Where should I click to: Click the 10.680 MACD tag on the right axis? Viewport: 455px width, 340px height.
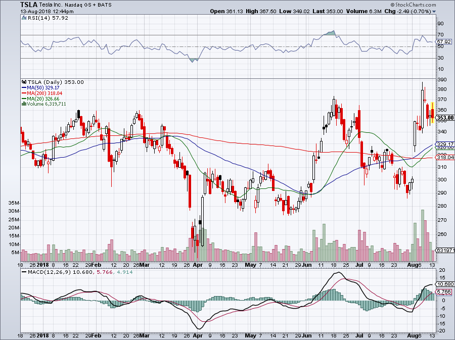[x=445, y=284]
